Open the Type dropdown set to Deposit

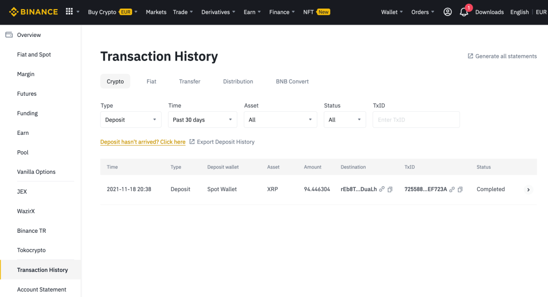[x=131, y=119]
